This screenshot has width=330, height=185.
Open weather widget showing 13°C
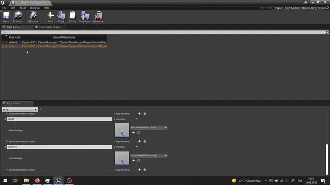click(x=246, y=181)
